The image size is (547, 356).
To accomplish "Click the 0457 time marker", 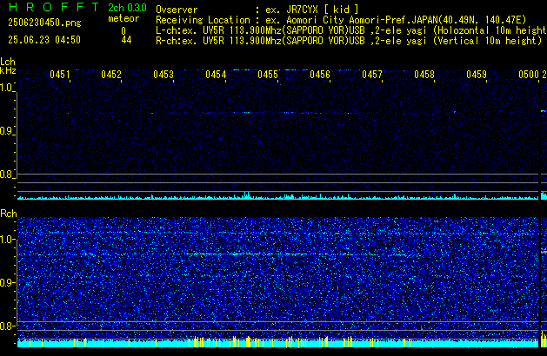I will (372, 75).
